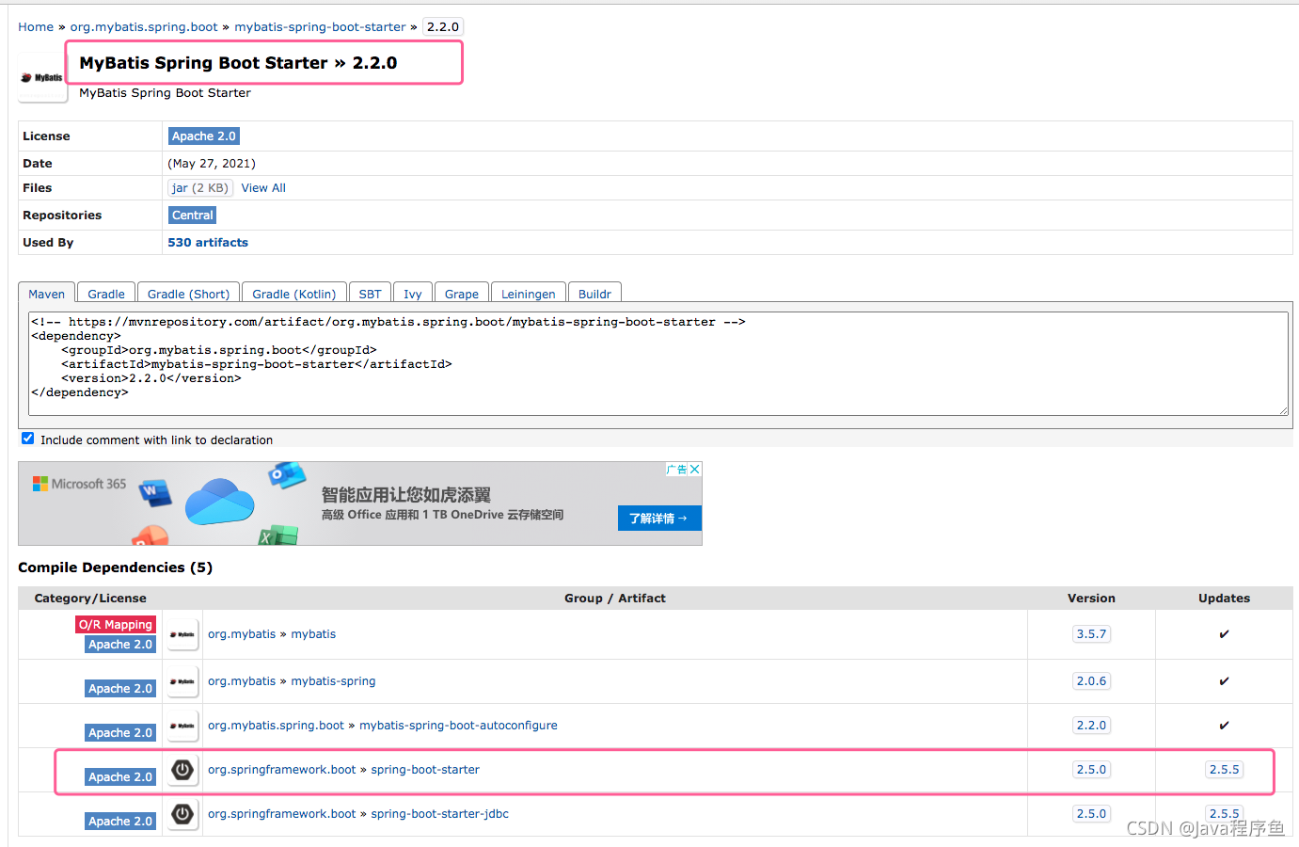1299x847 pixels.
Task: Click the Compile Dependencies (5) heading
Action: (x=115, y=567)
